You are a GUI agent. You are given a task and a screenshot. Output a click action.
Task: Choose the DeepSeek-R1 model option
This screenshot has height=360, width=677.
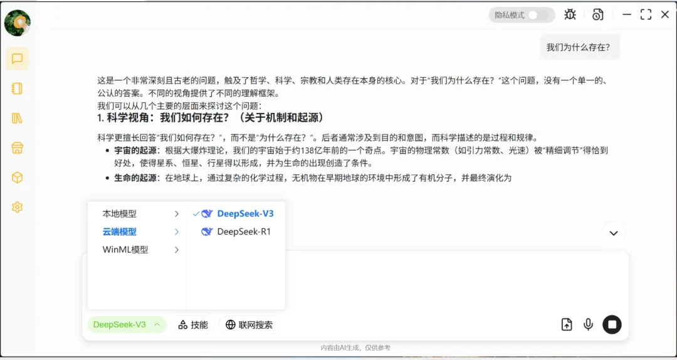pos(235,231)
